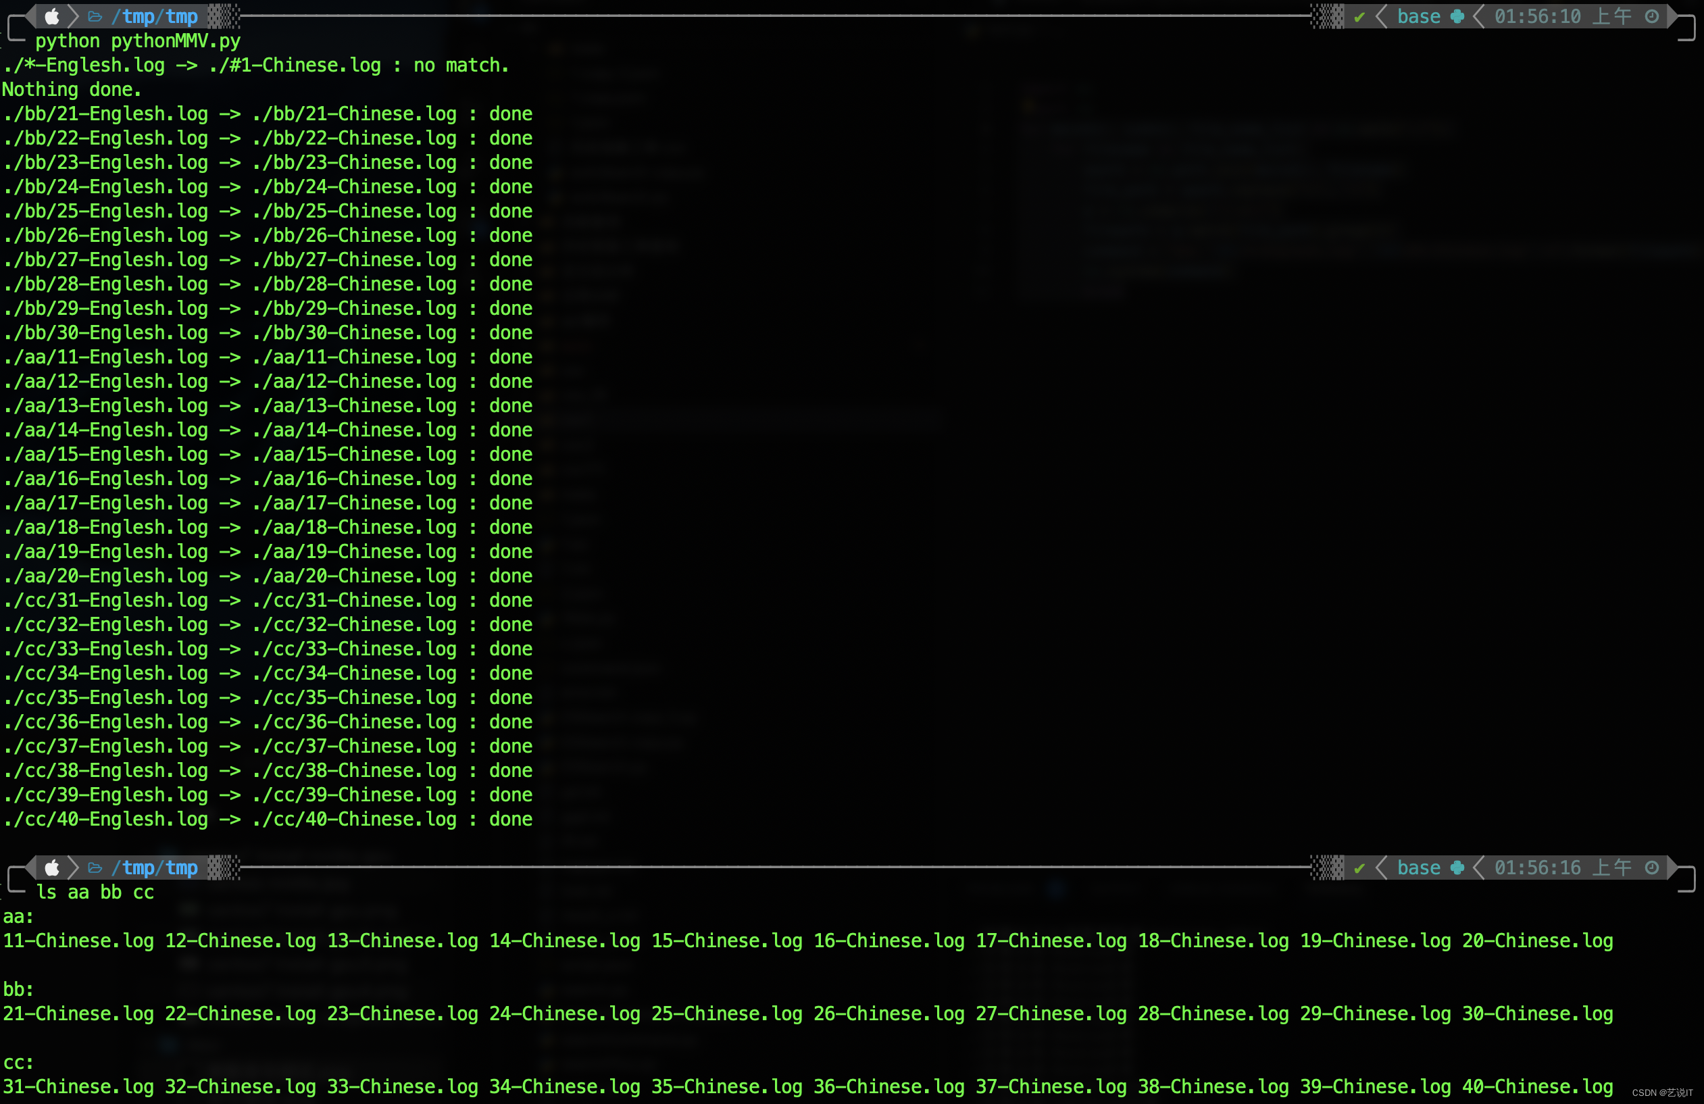Click the clock icon after 01:56:16
The width and height of the screenshot is (1704, 1104).
[x=1652, y=867]
